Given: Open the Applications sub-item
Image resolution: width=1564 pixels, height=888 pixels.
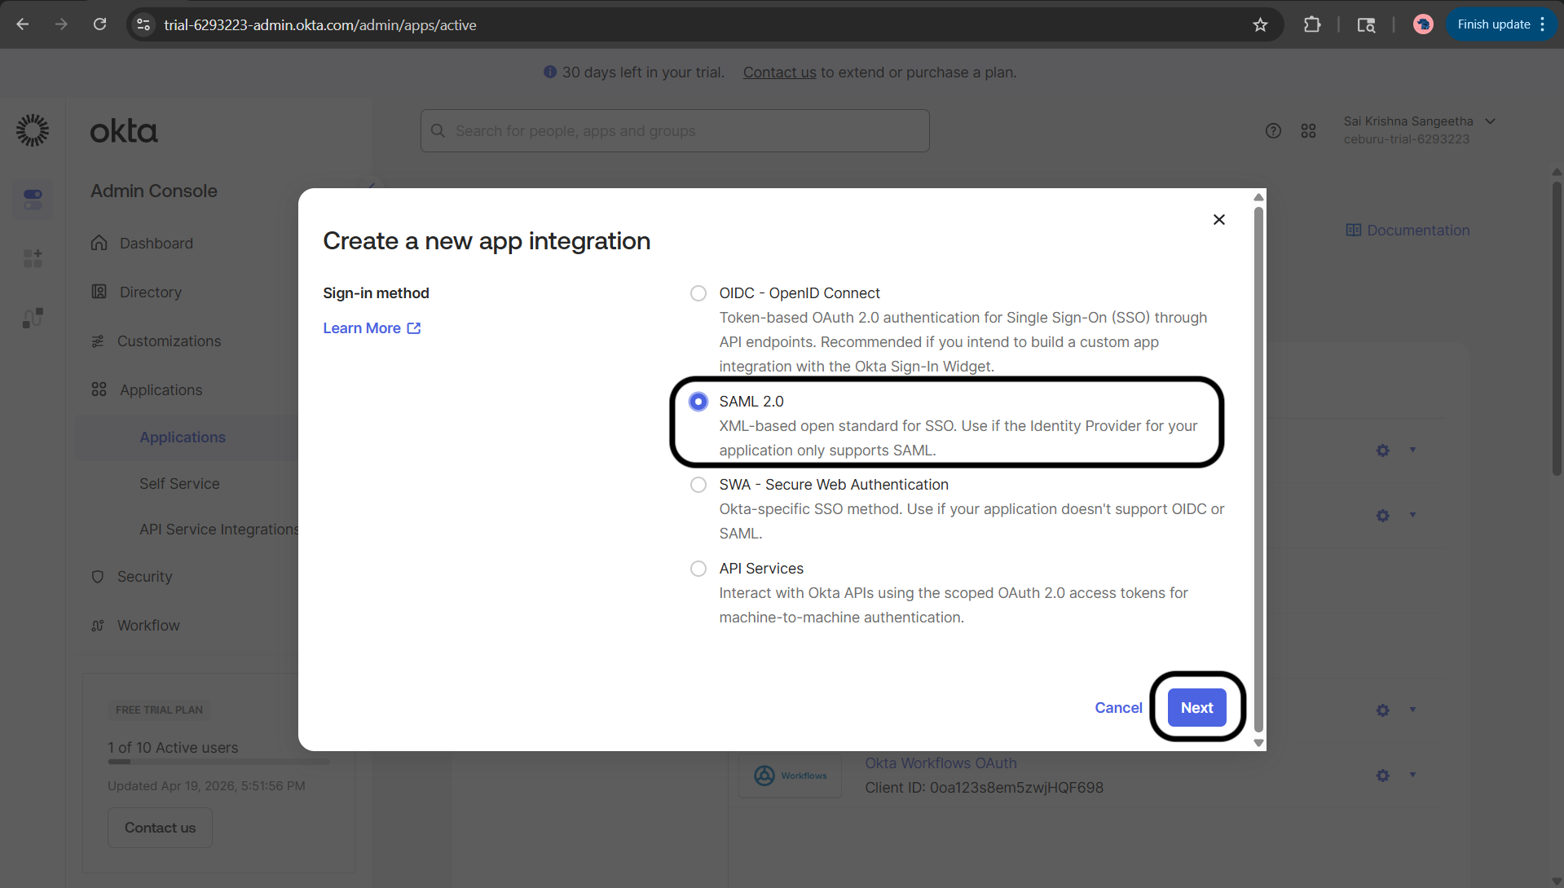Looking at the screenshot, I should point(183,437).
